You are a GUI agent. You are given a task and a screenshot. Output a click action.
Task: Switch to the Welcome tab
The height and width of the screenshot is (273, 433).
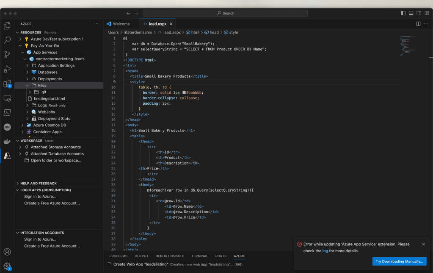[x=121, y=24]
